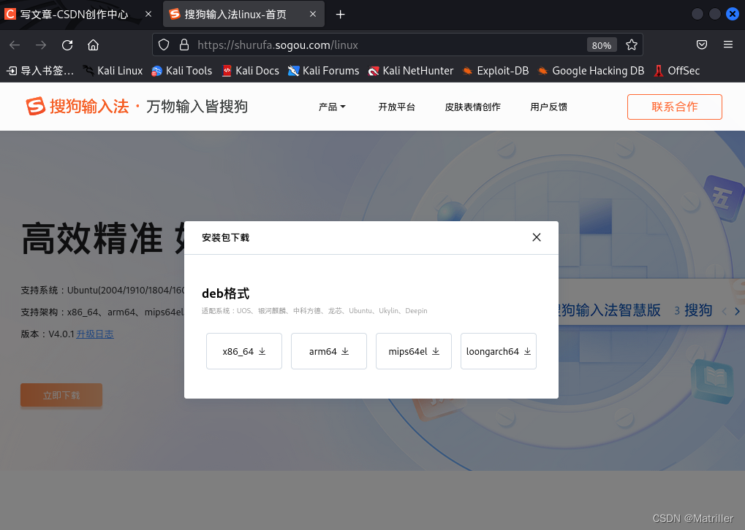
Task: Download the arm64 deb package
Action: coord(329,351)
